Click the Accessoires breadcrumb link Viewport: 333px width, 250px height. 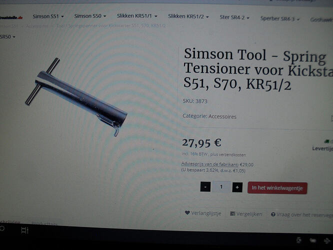coord(37,26)
